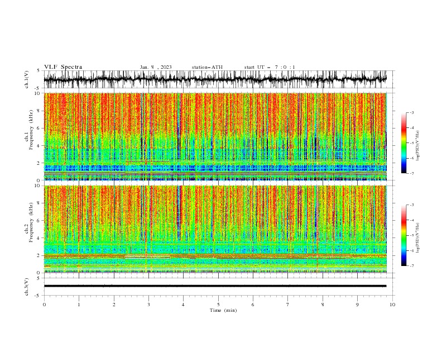The height and width of the screenshot is (342, 442).
Task: Click the 'station=ATH' header label
Action: (207, 67)
